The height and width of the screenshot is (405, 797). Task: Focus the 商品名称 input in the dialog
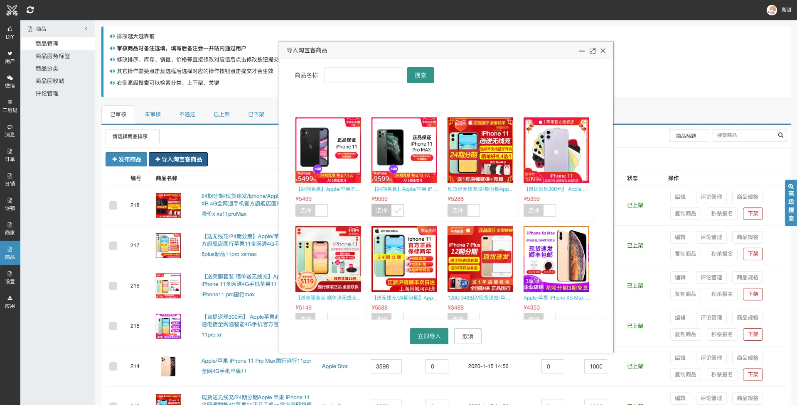coord(364,75)
